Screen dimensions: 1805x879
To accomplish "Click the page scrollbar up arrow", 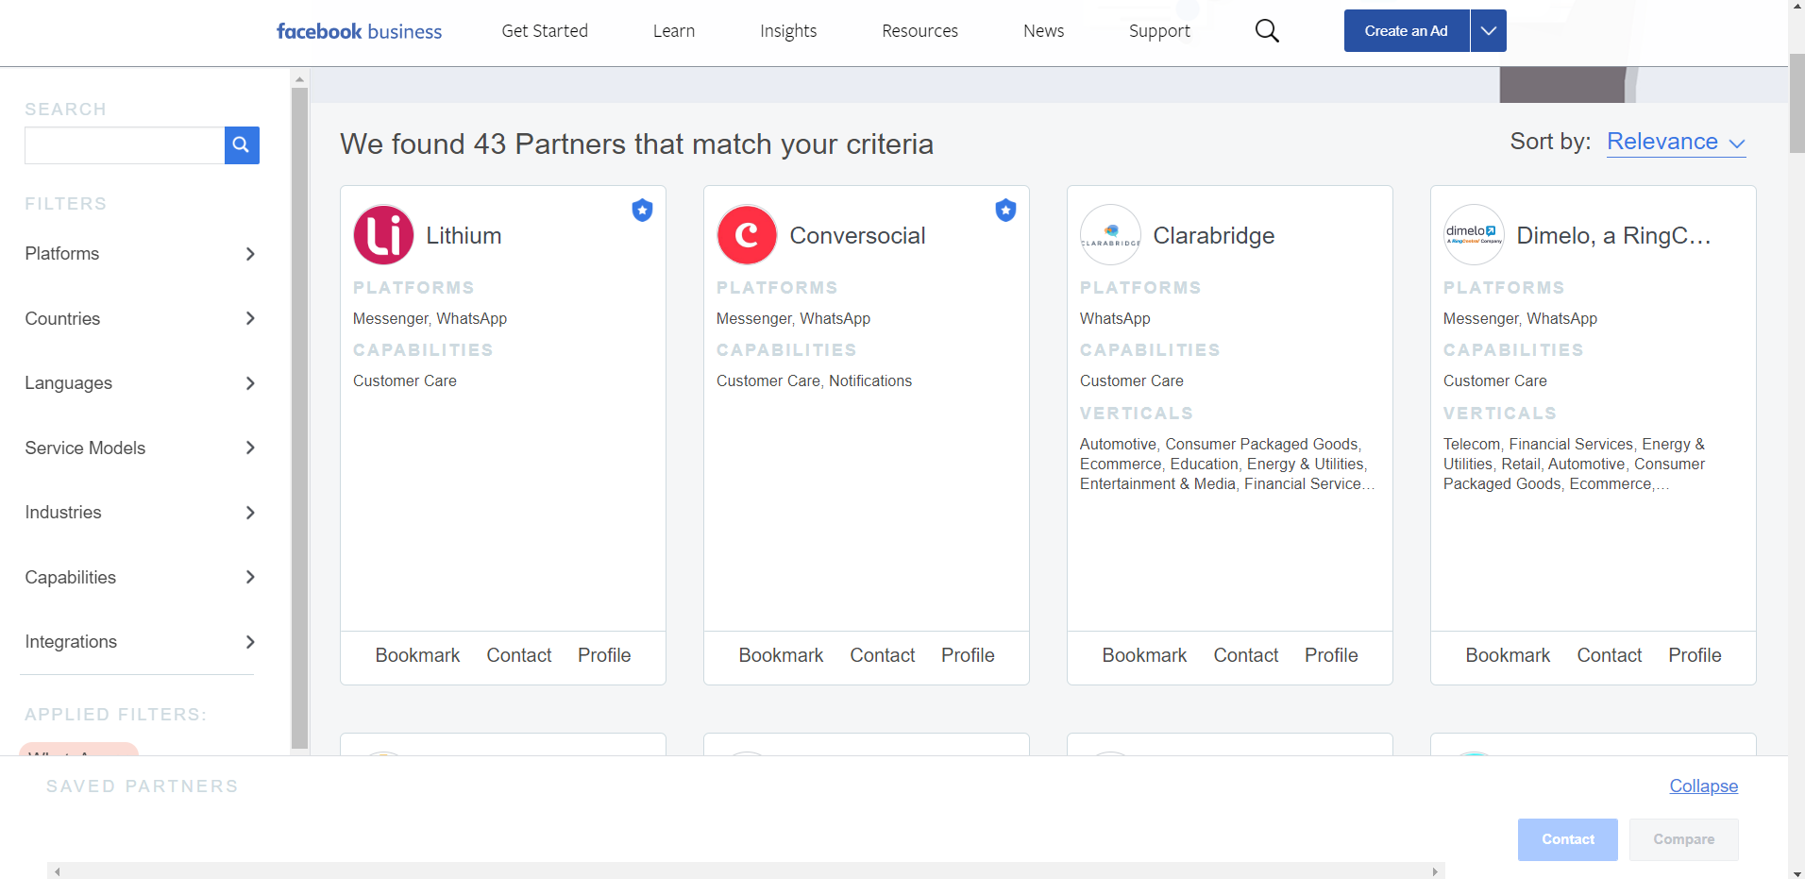I will [1797, 7].
